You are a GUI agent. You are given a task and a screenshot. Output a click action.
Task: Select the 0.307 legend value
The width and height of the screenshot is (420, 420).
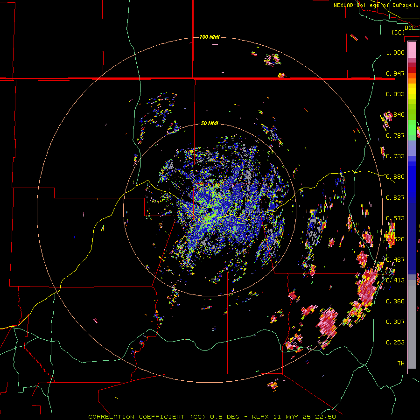pyautogui.click(x=395, y=322)
